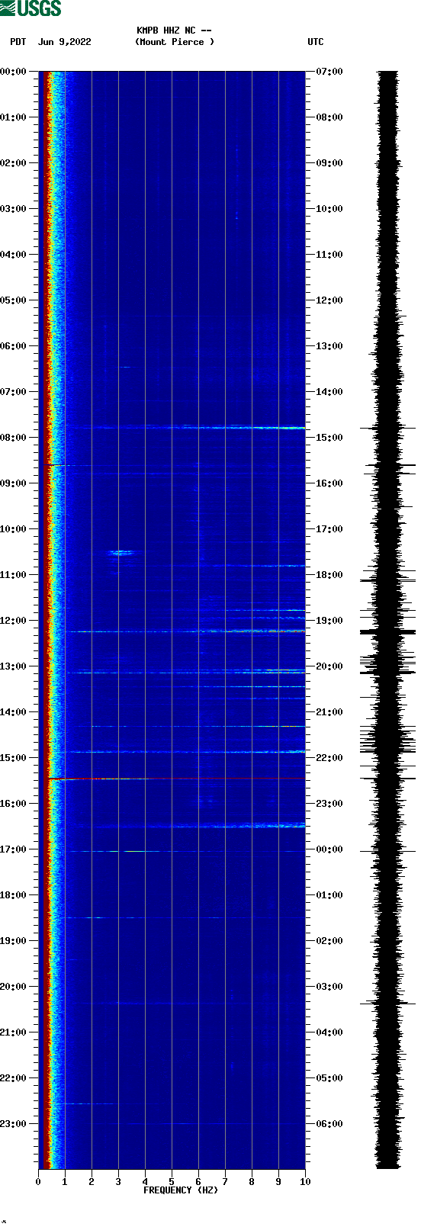
Task: Click the streak near 16:30 PDT at 9 Hz
Action: [x=278, y=825]
